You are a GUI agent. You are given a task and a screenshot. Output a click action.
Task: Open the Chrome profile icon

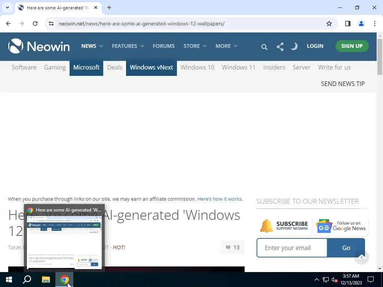click(x=361, y=24)
